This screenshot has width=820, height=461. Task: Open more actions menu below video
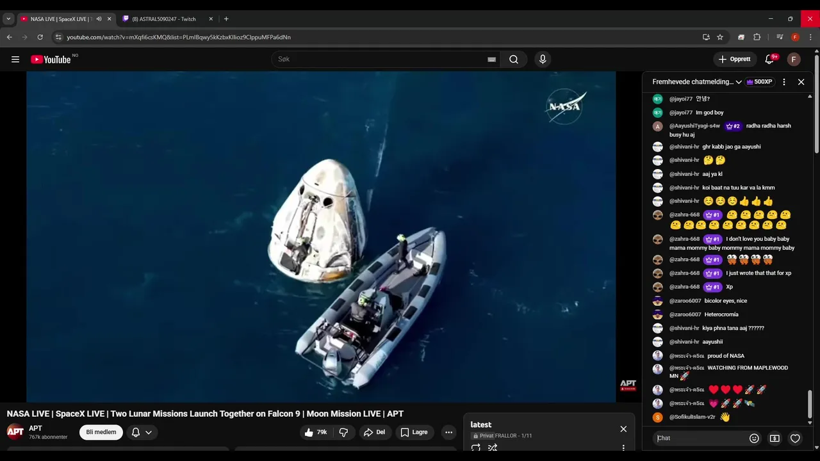point(449,432)
